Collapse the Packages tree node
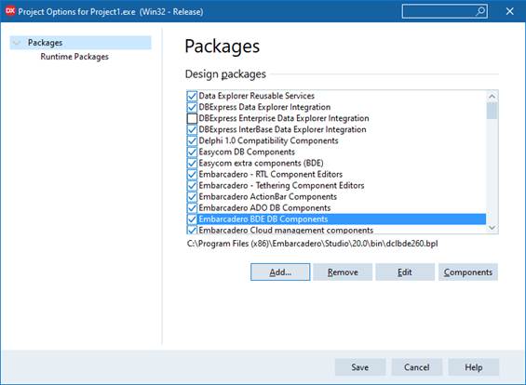The image size is (526, 385). pos(17,43)
